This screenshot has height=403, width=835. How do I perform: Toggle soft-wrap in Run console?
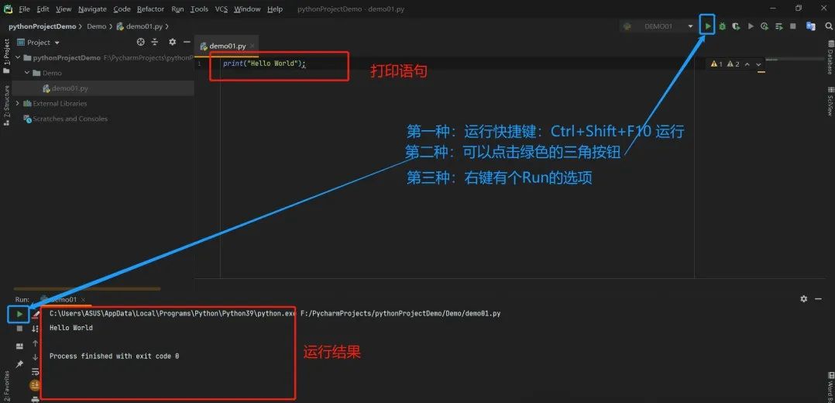pyautogui.click(x=36, y=371)
